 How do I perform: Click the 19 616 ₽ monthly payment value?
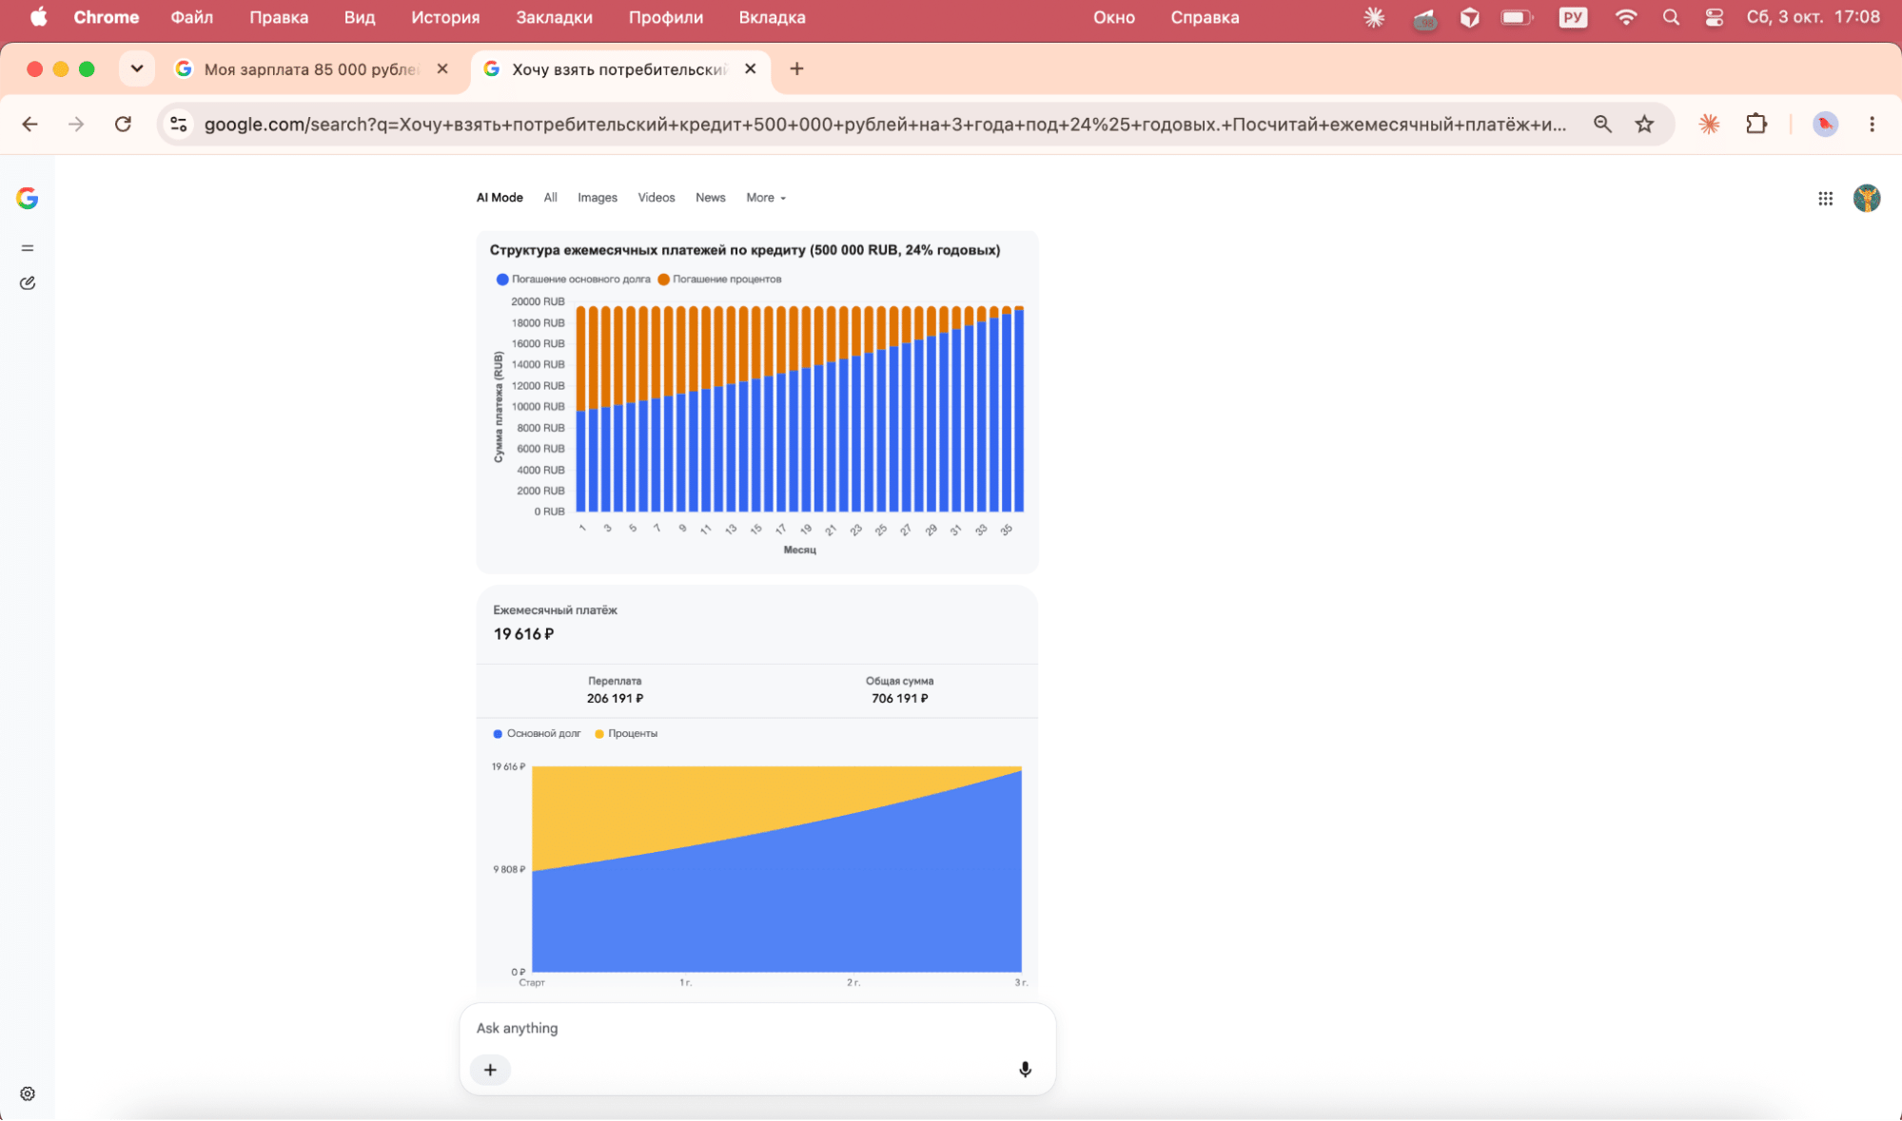(x=523, y=634)
